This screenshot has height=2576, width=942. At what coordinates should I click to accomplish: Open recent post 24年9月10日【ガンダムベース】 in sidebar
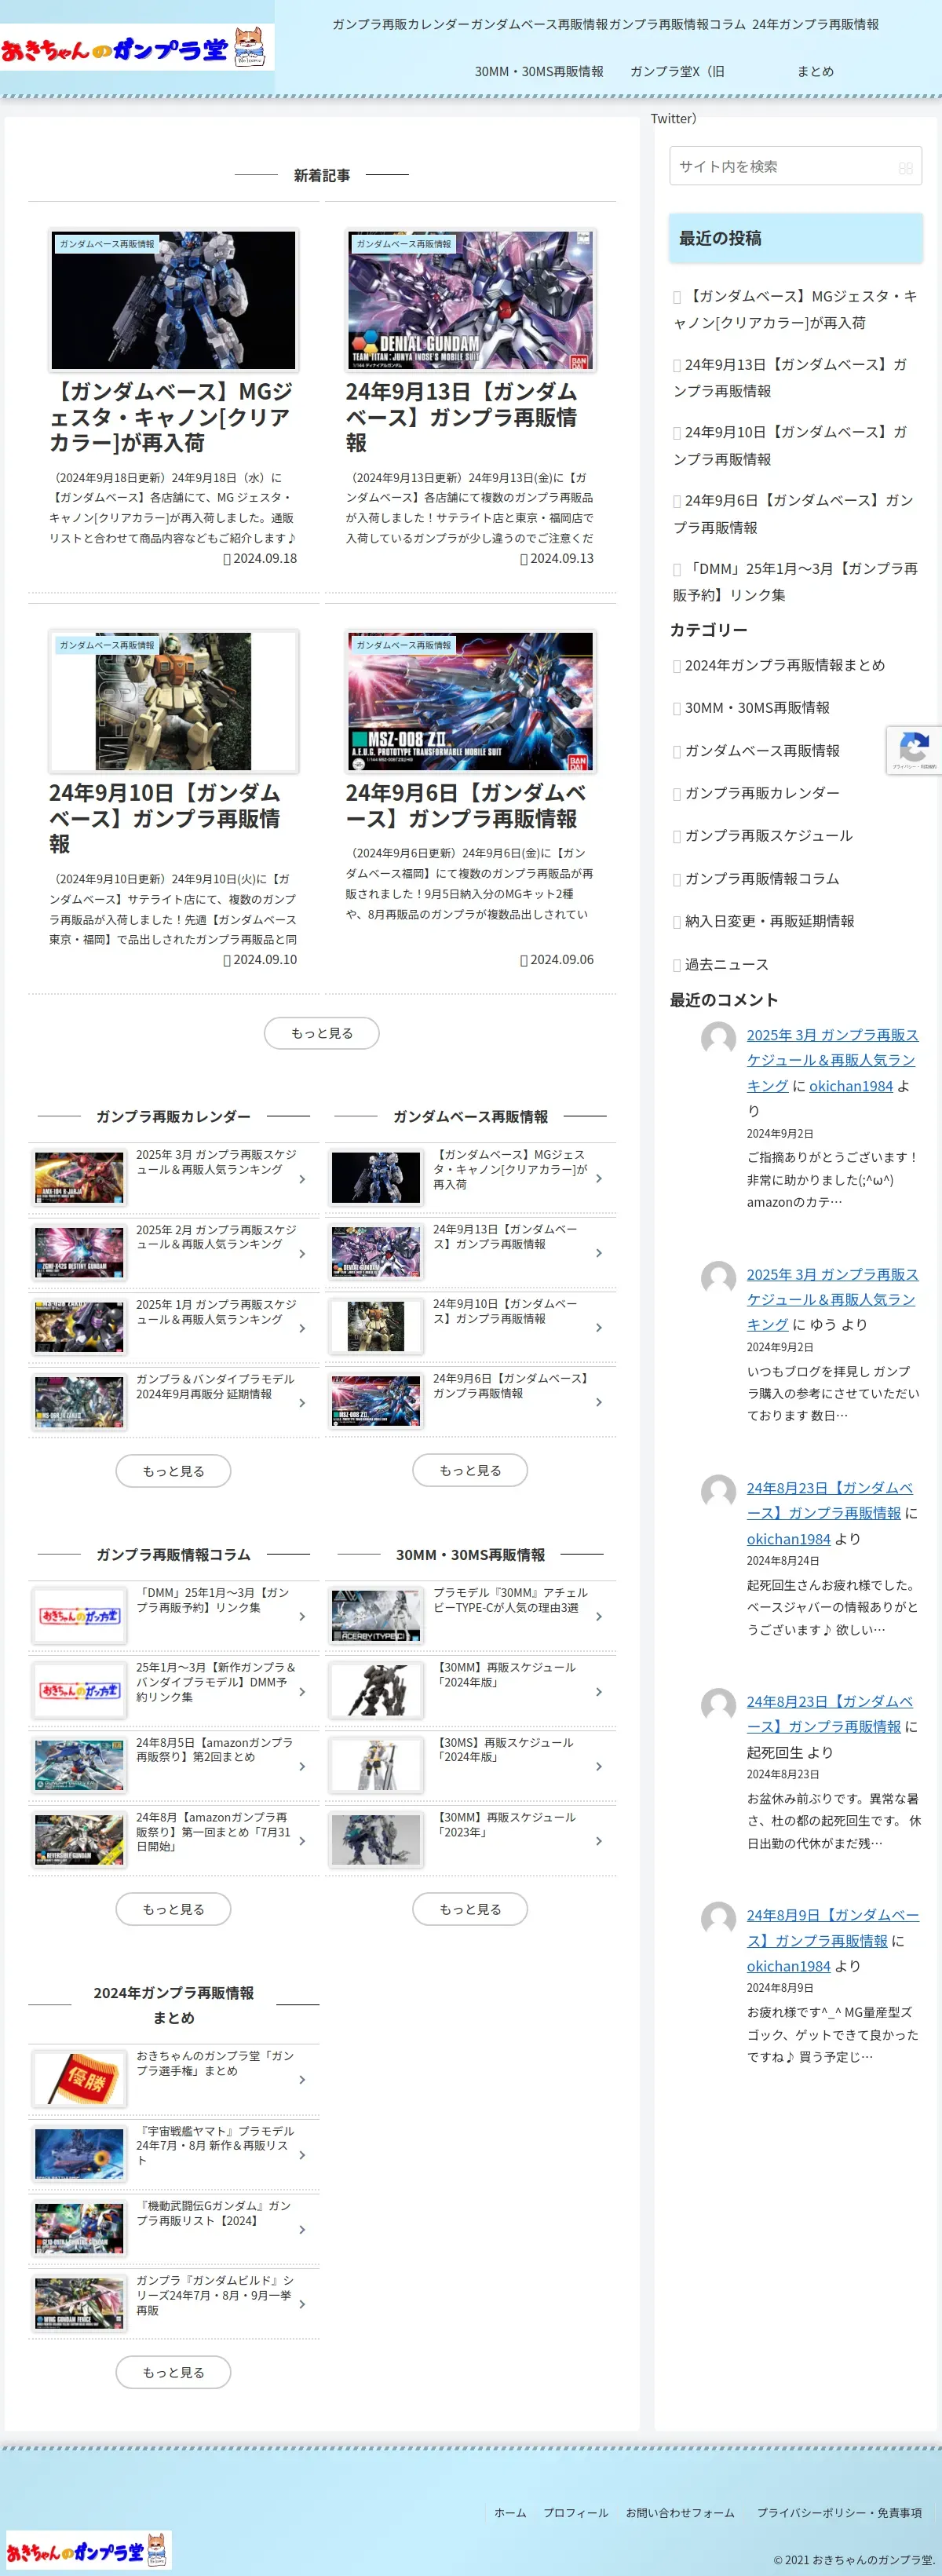click(x=790, y=446)
